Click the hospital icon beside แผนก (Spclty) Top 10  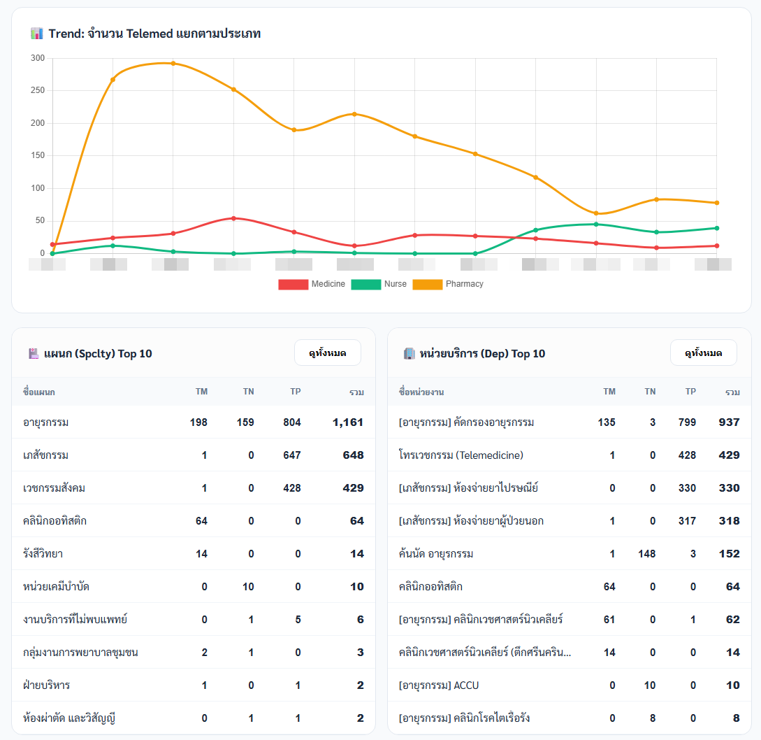(x=34, y=354)
